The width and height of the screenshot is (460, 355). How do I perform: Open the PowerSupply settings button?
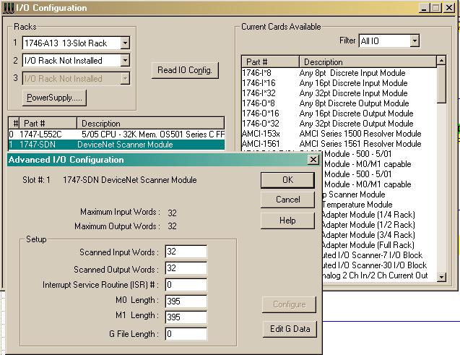(x=54, y=98)
